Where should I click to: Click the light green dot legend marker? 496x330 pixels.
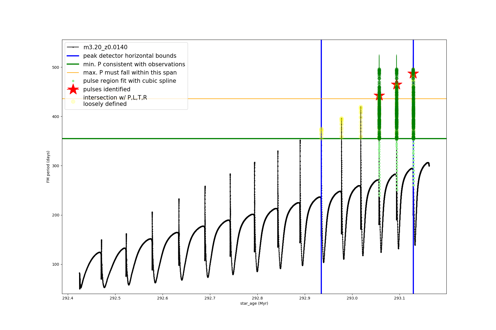[x=73, y=81]
